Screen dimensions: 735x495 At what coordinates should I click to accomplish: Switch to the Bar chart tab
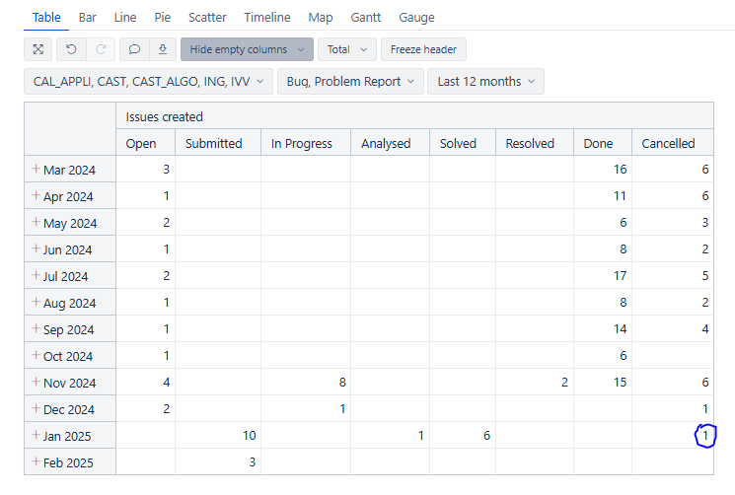pos(87,18)
